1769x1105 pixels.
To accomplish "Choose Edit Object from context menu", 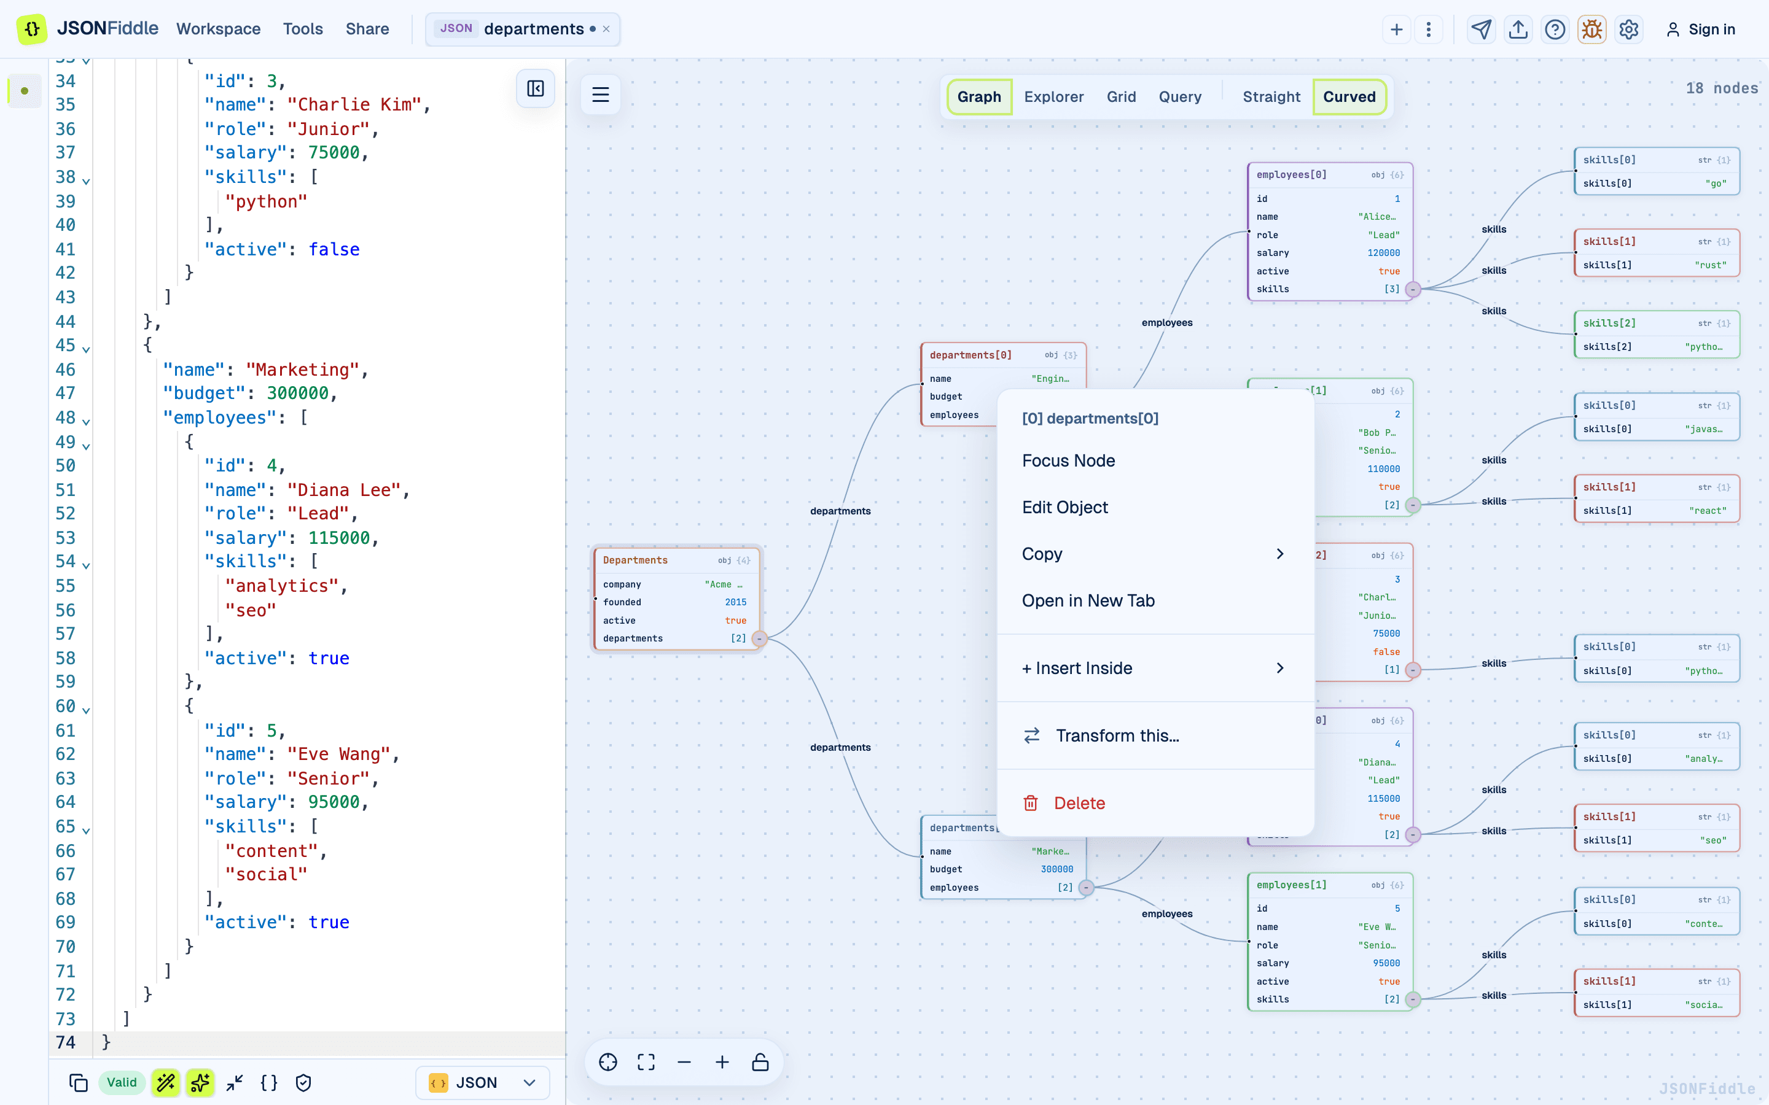I will tap(1155, 507).
